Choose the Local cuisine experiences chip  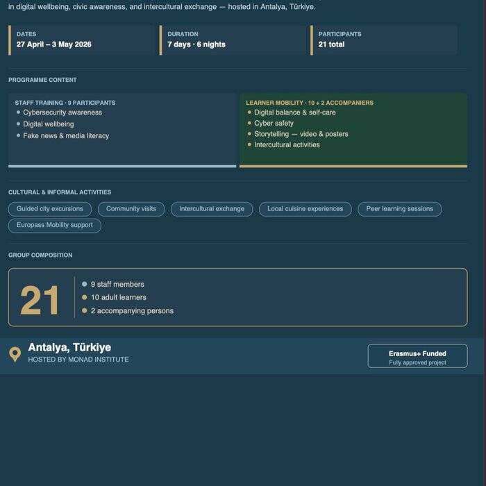click(x=305, y=209)
